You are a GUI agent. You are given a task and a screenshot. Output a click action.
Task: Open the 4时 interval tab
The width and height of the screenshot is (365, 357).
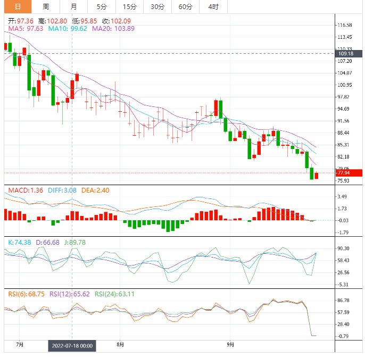pyautogui.click(x=213, y=6)
